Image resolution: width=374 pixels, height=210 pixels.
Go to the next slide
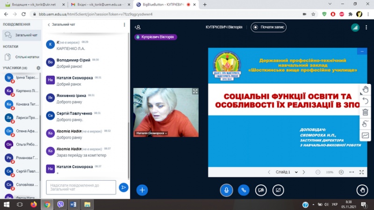click(x=303, y=172)
